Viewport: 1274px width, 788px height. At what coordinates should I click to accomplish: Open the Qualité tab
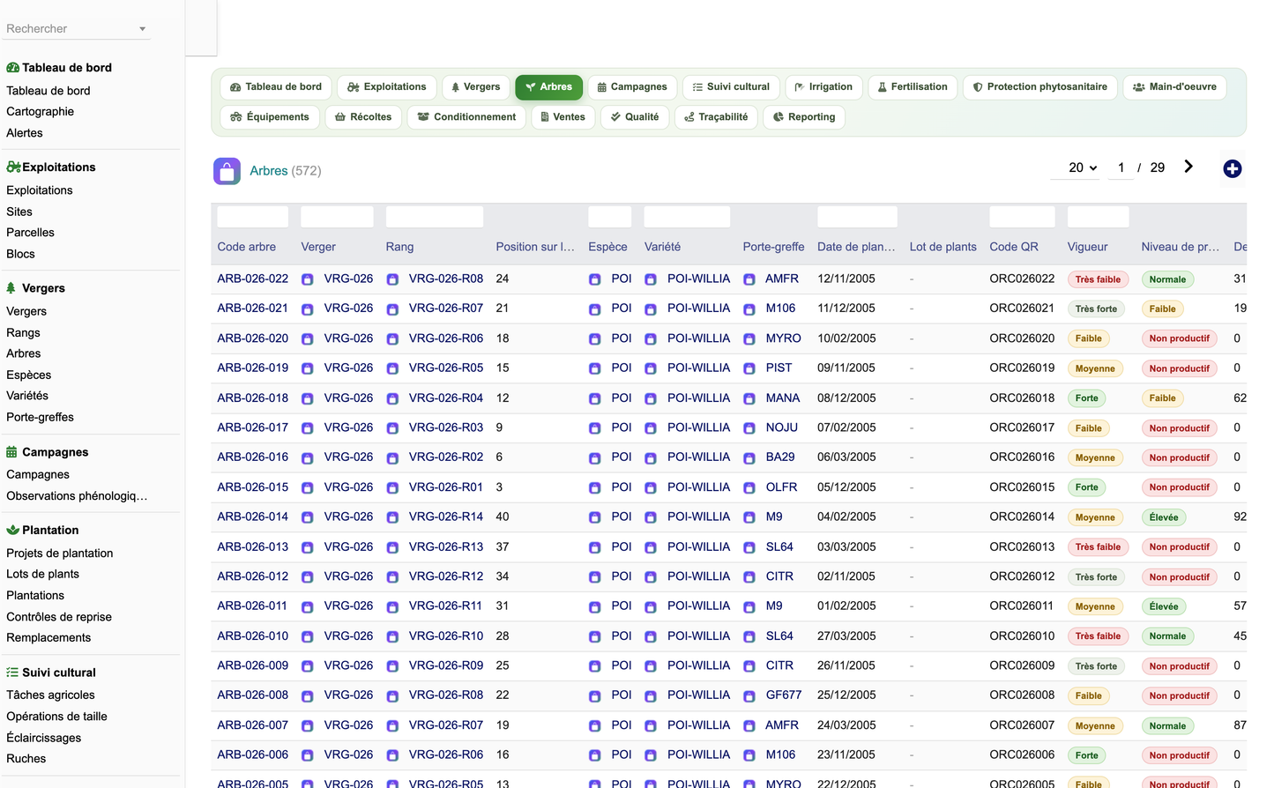pos(635,117)
